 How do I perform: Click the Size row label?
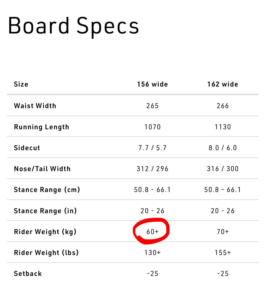tap(21, 84)
